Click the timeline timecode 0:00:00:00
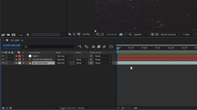 point(12,46)
